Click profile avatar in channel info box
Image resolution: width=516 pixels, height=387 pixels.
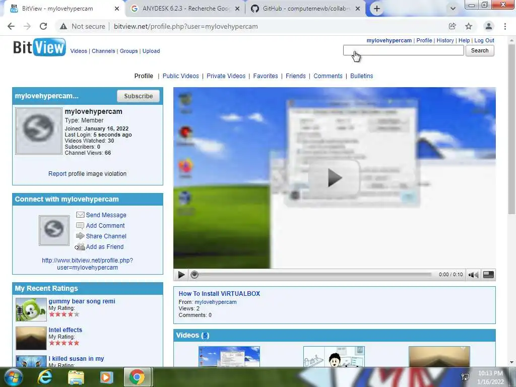38,131
